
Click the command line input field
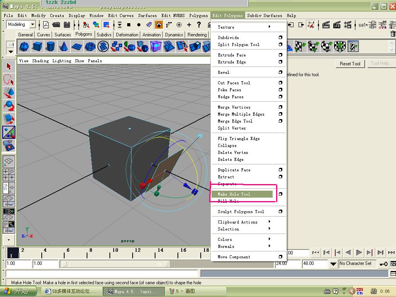(x=102, y=273)
